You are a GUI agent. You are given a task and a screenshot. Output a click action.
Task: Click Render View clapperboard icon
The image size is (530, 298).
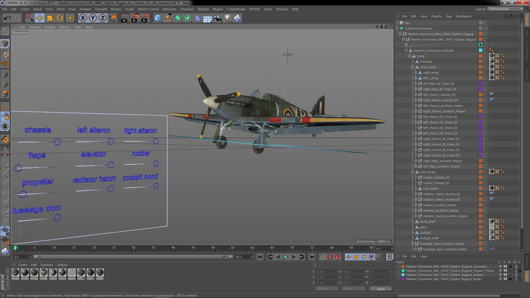[x=125, y=18]
